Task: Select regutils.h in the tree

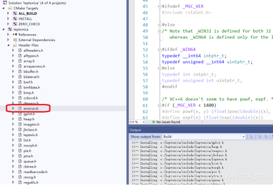Action: tap(31, 183)
